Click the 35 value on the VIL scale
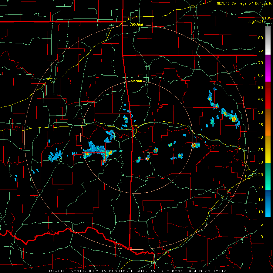Viewport: 273px width, 273px height. 261,150
